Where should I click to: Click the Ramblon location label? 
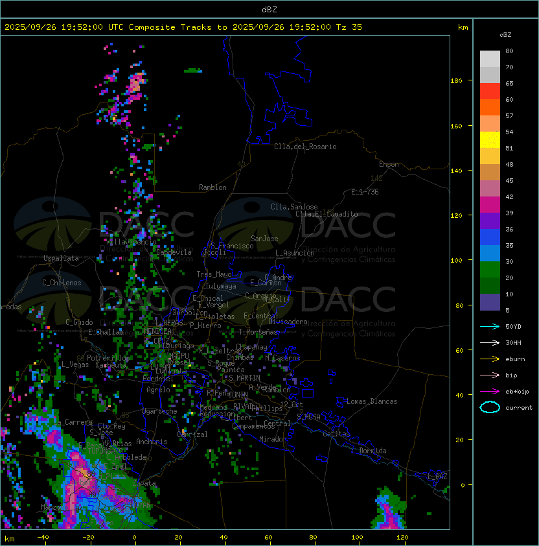212,187
